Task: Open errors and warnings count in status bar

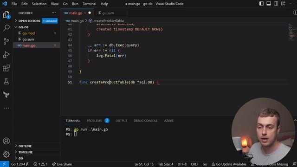Action: (40, 164)
